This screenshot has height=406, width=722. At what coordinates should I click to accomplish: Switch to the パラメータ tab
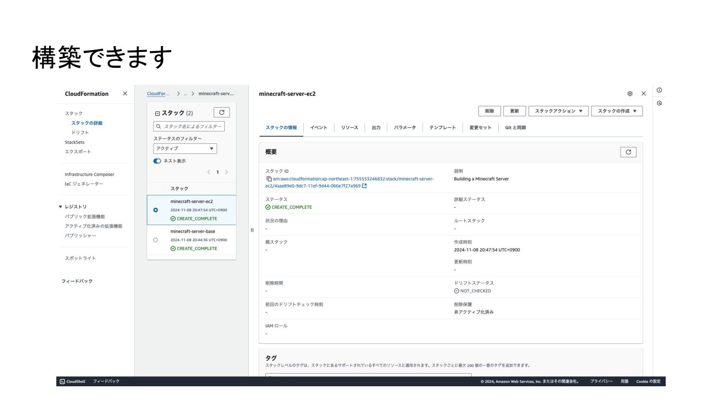[x=405, y=127]
